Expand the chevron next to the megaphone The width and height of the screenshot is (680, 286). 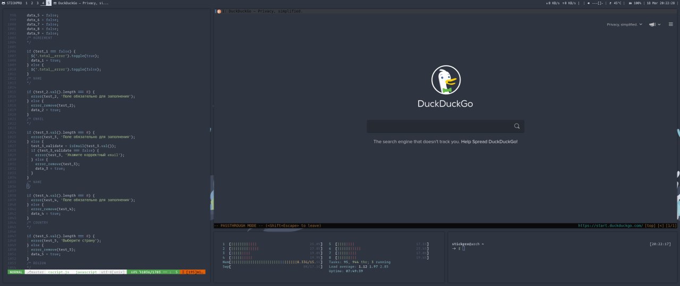pos(659,24)
